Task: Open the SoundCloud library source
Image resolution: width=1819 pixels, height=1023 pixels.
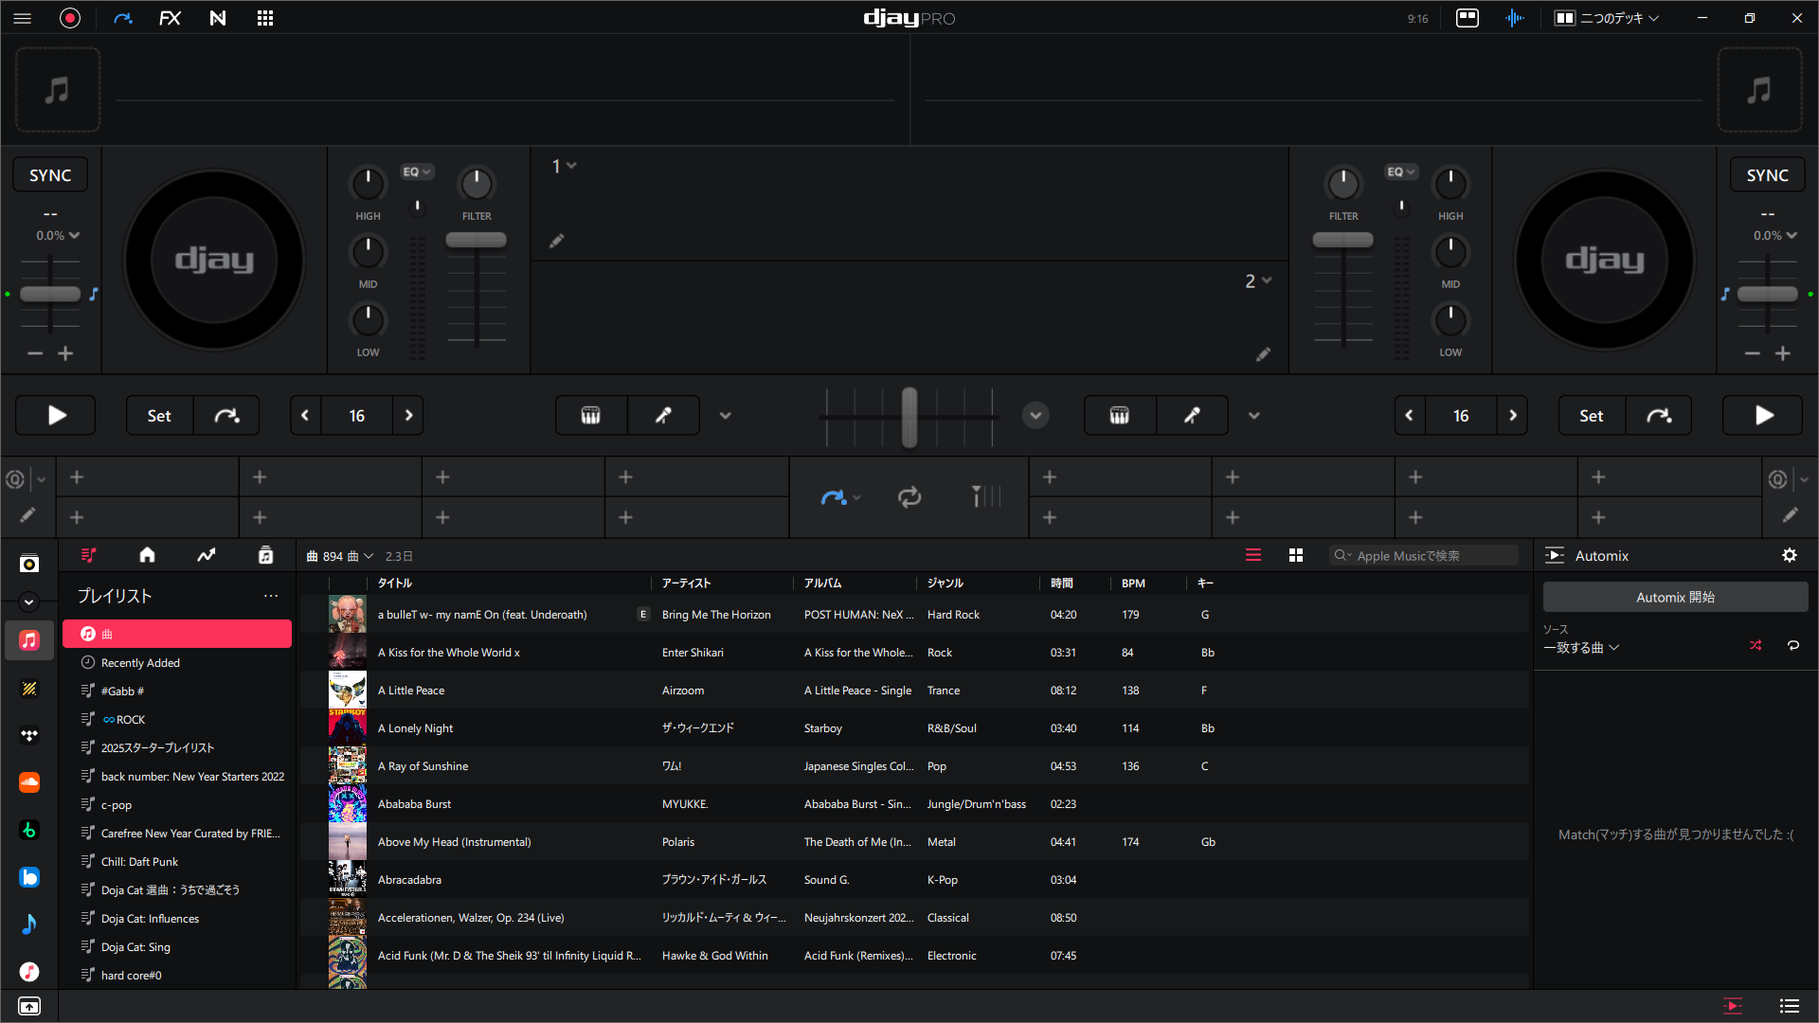Action: point(29,782)
